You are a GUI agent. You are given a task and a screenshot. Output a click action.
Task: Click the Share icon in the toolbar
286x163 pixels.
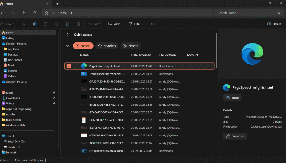pyautogui.click(x=67, y=24)
